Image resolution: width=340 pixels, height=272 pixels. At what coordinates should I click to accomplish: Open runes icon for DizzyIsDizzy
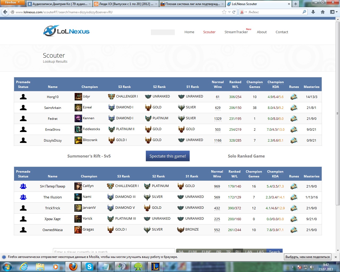coord(294,140)
